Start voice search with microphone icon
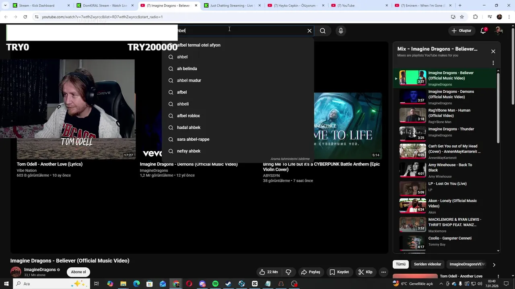The image size is (515, 289). pyautogui.click(x=341, y=31)
